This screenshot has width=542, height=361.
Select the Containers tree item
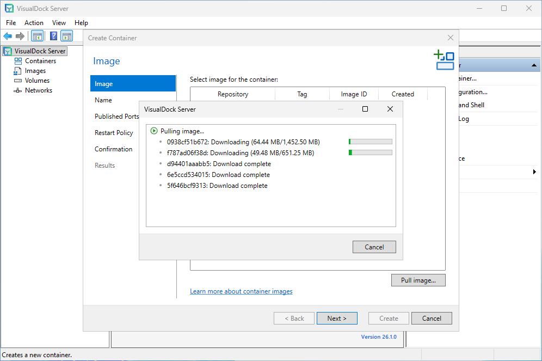tap(40, 61)
